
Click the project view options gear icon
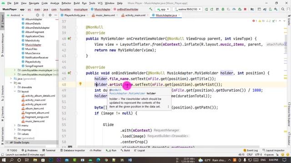tap(50, 15)
